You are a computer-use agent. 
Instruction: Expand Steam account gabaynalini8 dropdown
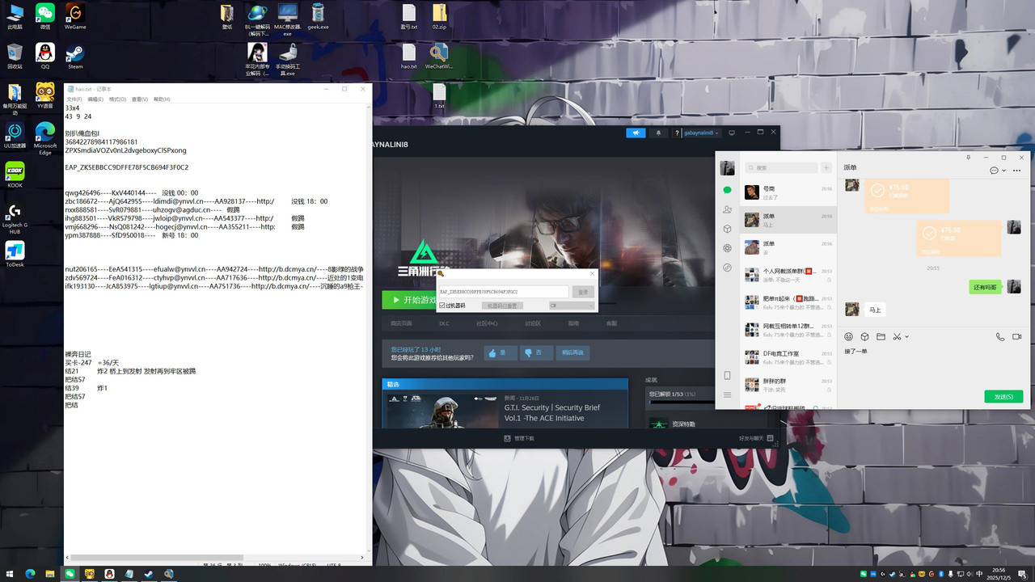tap(701, 133)
